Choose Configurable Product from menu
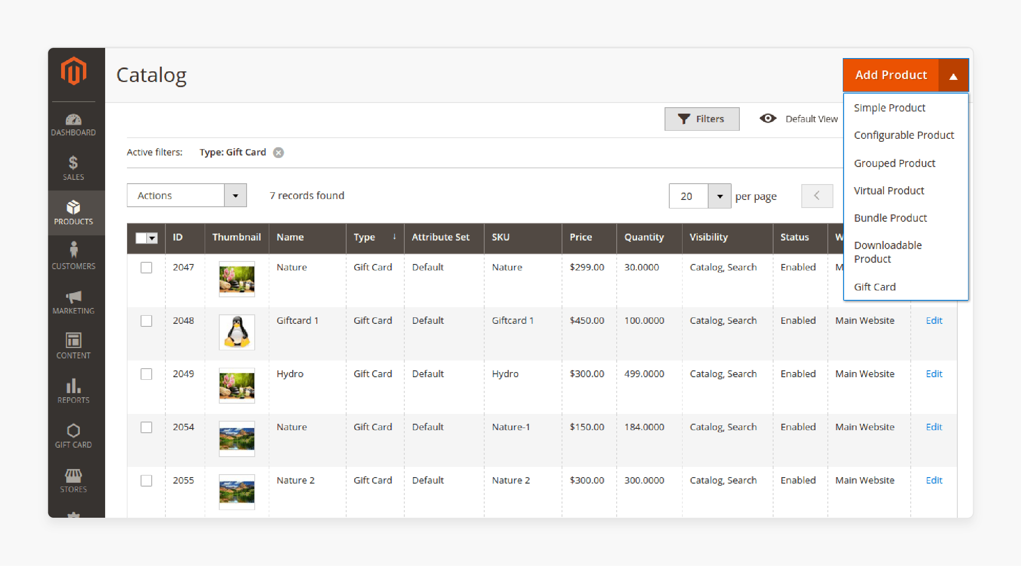 (904, 135)
